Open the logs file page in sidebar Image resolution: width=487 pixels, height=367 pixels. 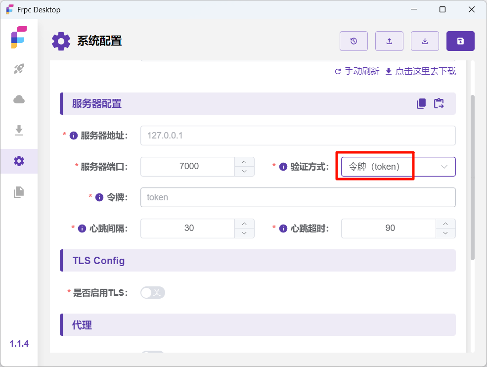19,192
